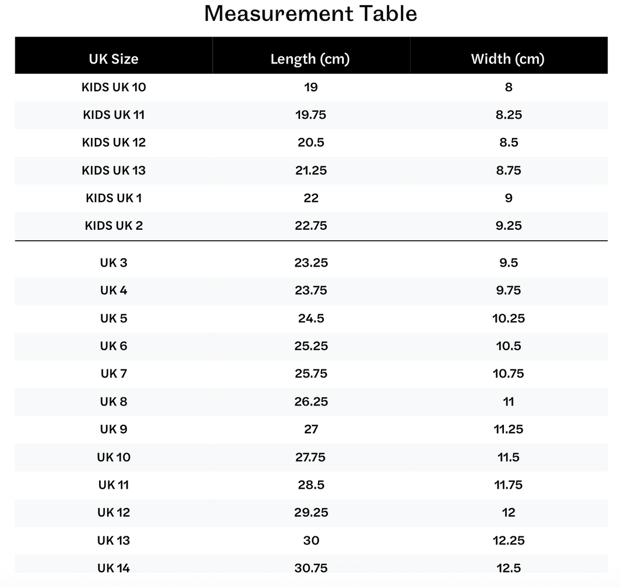Screen dimensions: 621x587
Task: Click the 8.75 width value
Action: pos(509,170)
